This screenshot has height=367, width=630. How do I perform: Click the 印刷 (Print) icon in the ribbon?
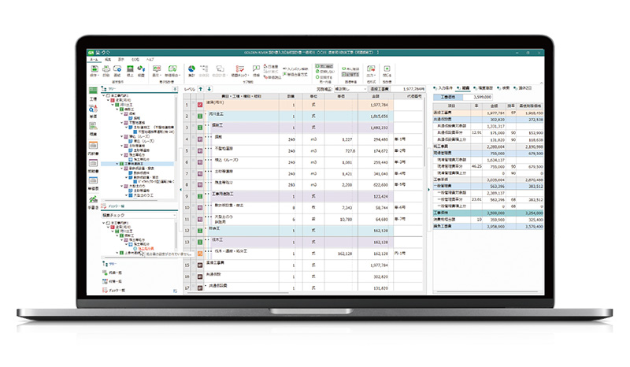point(107,69)
